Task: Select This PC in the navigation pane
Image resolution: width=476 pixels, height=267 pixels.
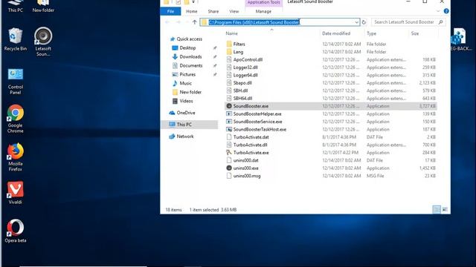Action: [x=184, y=125]
